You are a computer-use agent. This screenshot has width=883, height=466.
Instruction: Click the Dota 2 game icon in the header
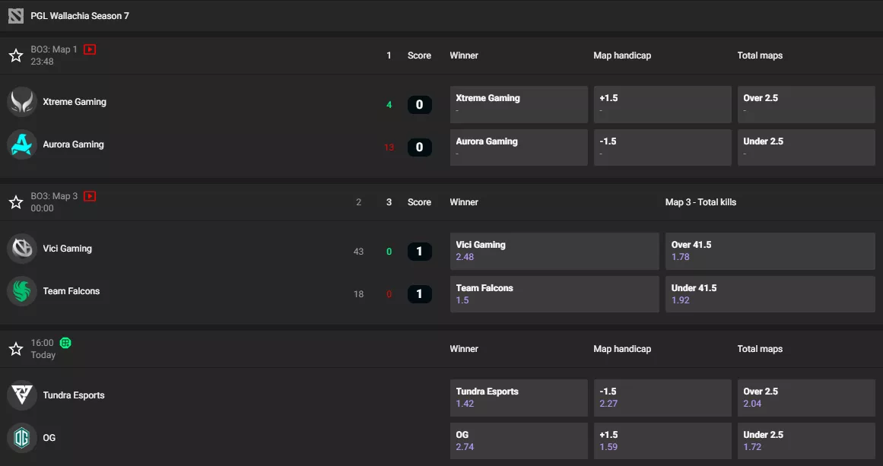click(x=15, y=15)
